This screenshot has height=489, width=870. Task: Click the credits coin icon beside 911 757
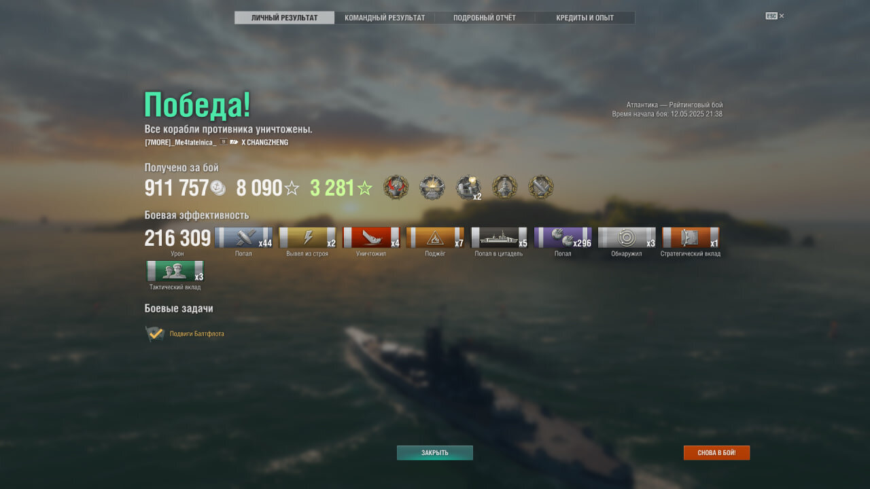[217, 188]
